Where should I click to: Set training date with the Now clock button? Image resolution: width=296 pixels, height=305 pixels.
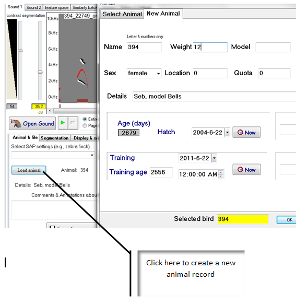[246, 170]
